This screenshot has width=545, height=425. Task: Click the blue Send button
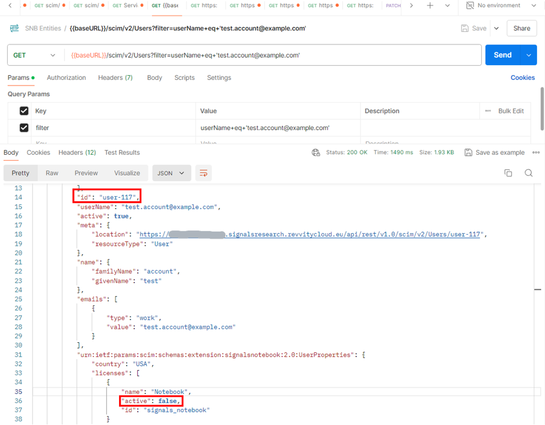(502, 55)
